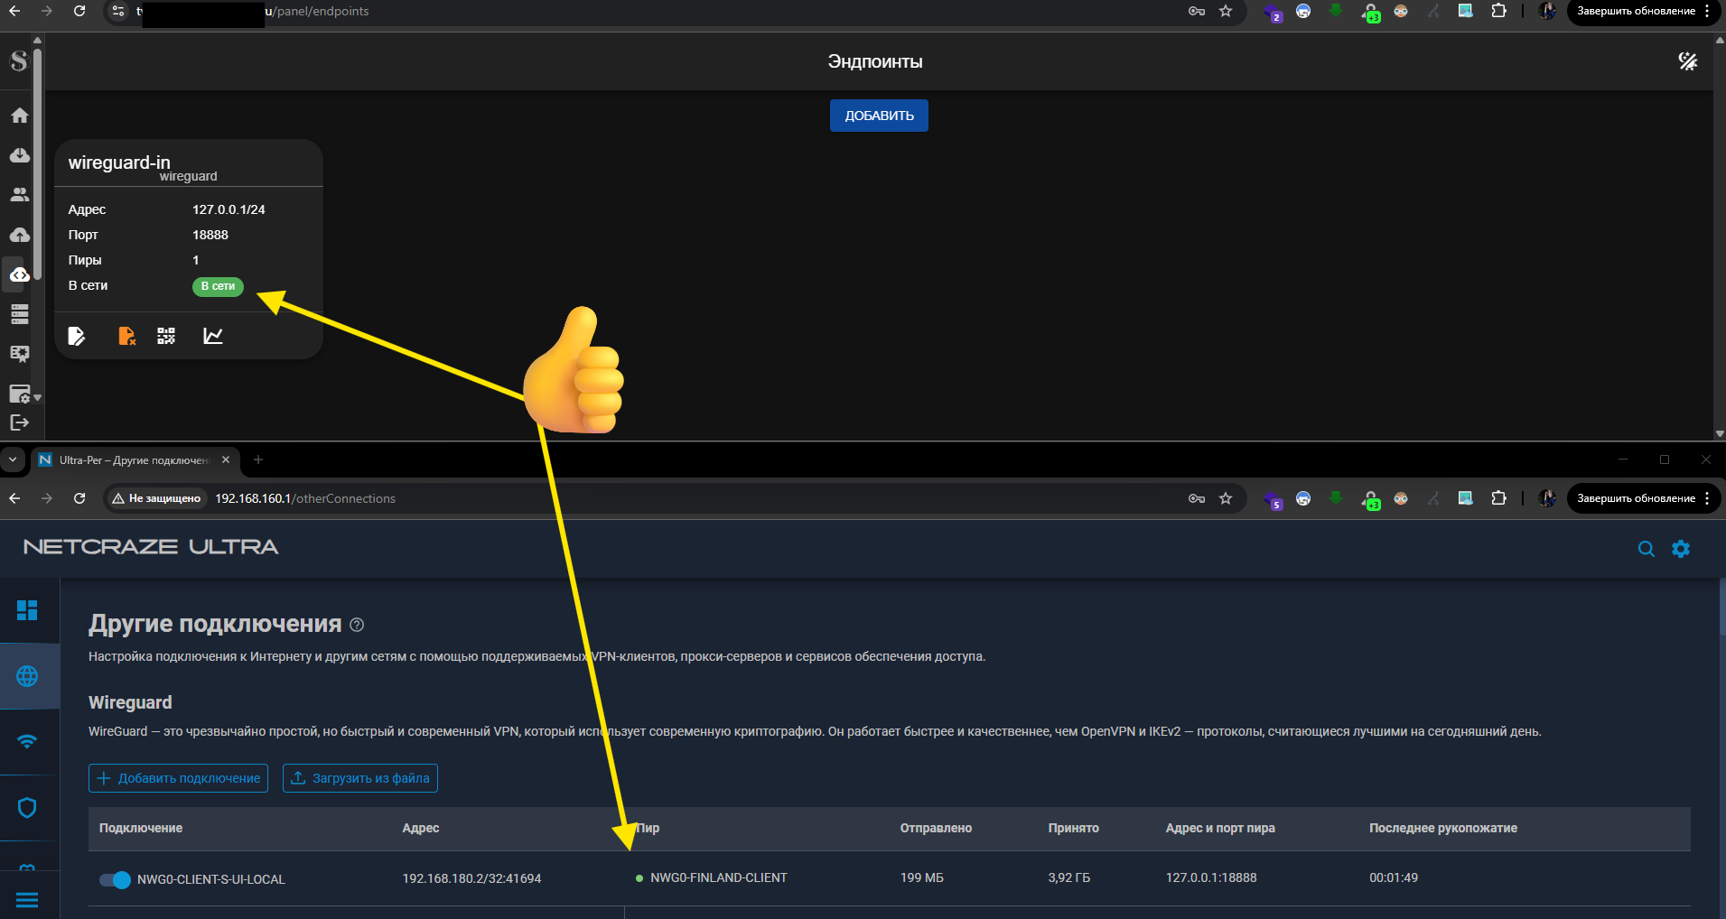The width and height of the screenshot is (1726, 919).
Task: Open the QR code for wireguard-in
Action: [x=166, y=336]
